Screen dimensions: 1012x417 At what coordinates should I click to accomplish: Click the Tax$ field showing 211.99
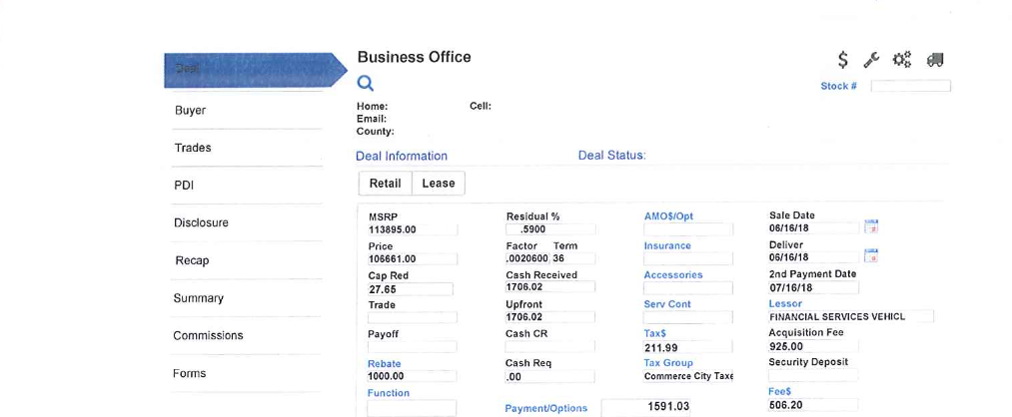(x=688, y=347)
